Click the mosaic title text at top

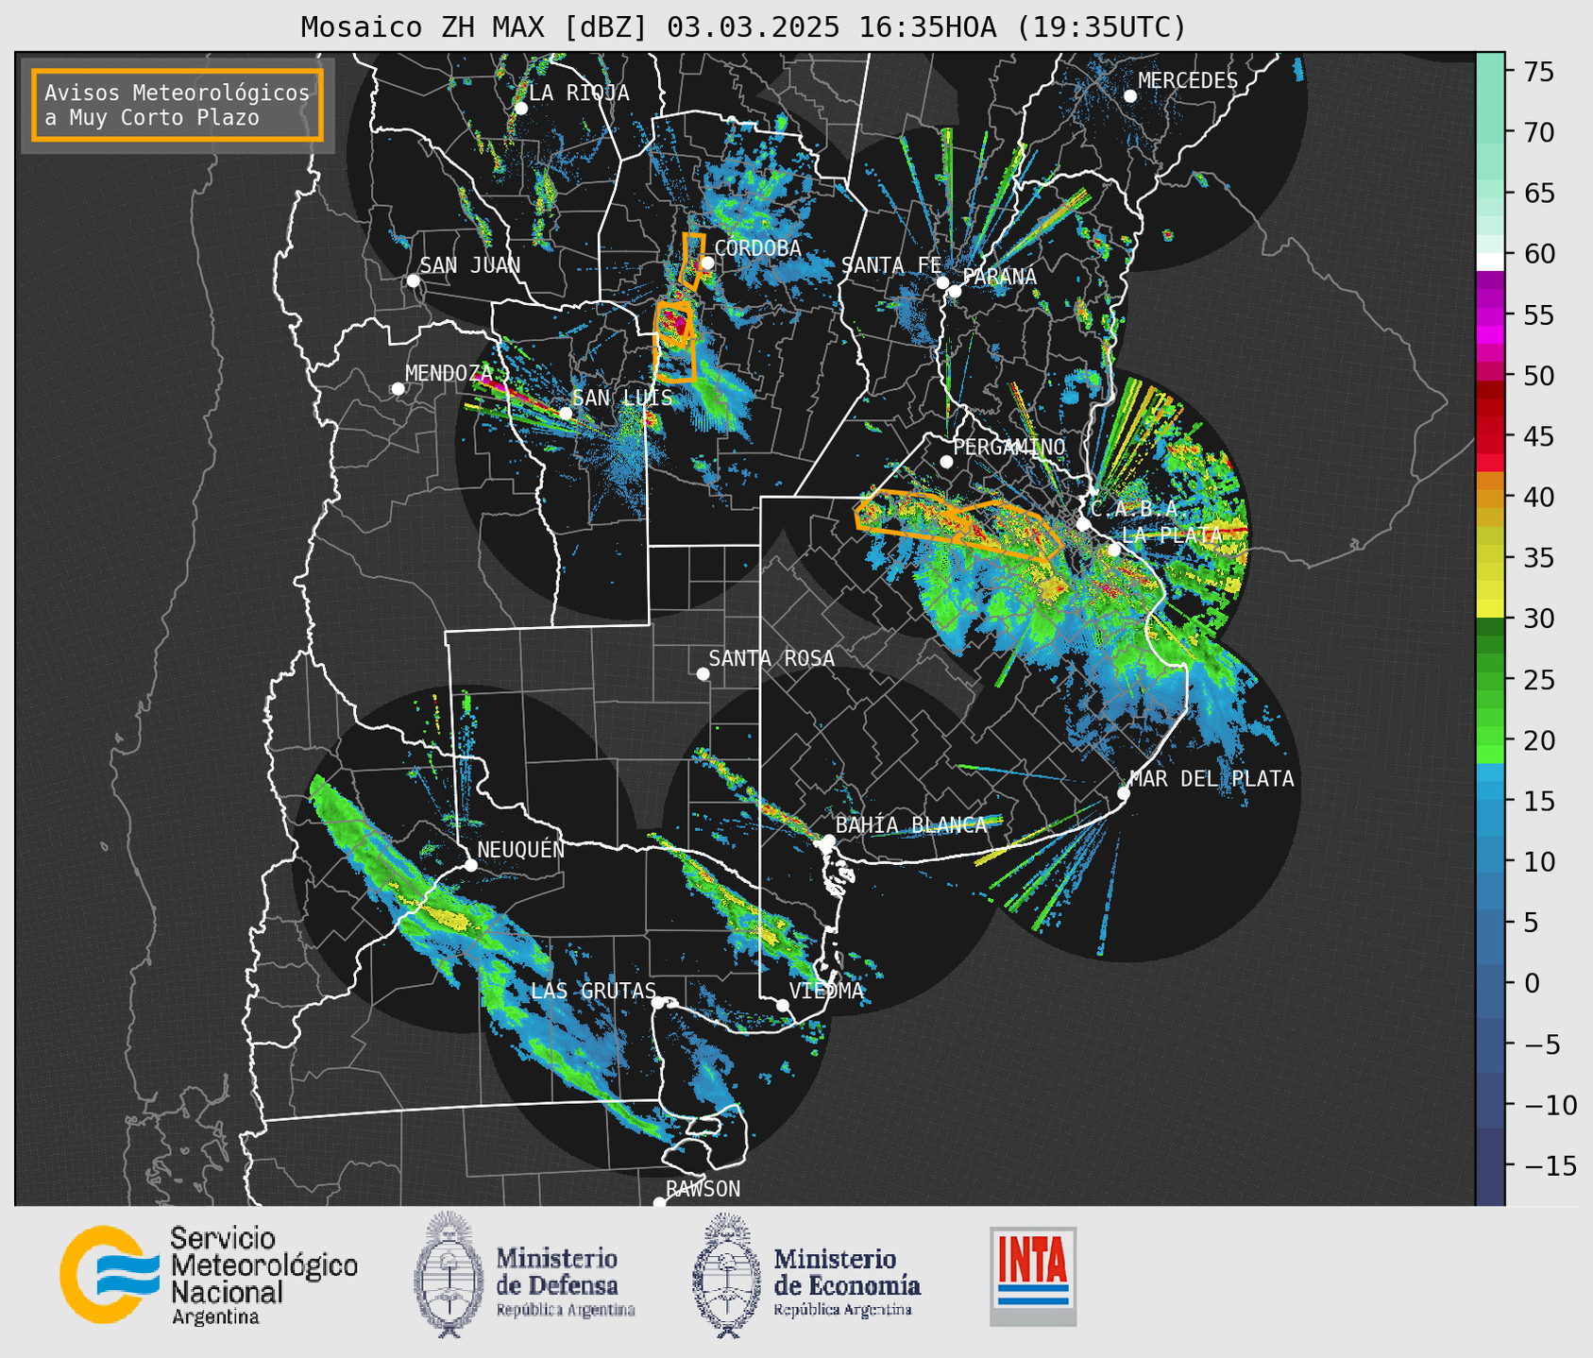(x=743, y=26)
